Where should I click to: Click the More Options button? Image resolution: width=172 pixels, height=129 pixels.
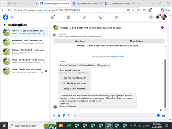(x=137, y=41)
